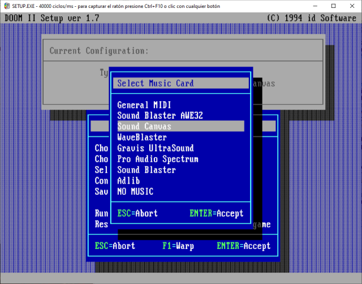Click ENTER=Accept in the main menu footer
Viewport: 362px width, 284px height.
point(244,246)
